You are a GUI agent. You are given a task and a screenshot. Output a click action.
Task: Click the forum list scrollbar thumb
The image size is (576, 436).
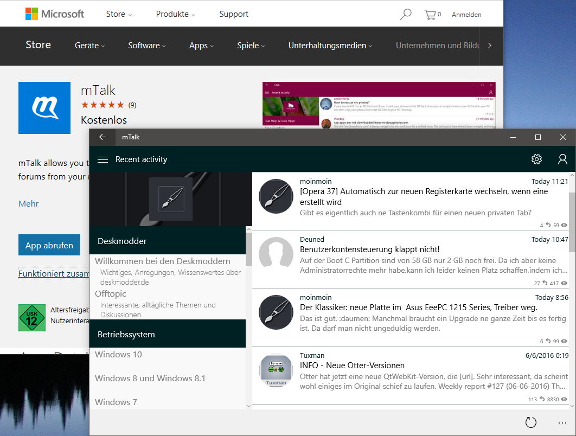point(249,249)
